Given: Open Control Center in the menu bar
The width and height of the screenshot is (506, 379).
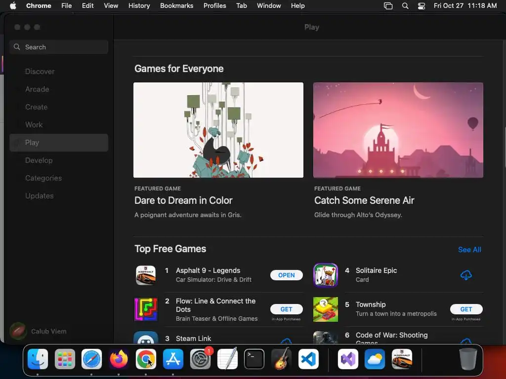Looking at the screenshot, I should (422, 6).
